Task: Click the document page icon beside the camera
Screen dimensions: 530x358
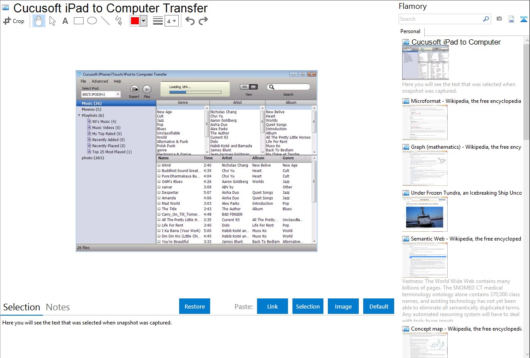Action: pos(511,19)
